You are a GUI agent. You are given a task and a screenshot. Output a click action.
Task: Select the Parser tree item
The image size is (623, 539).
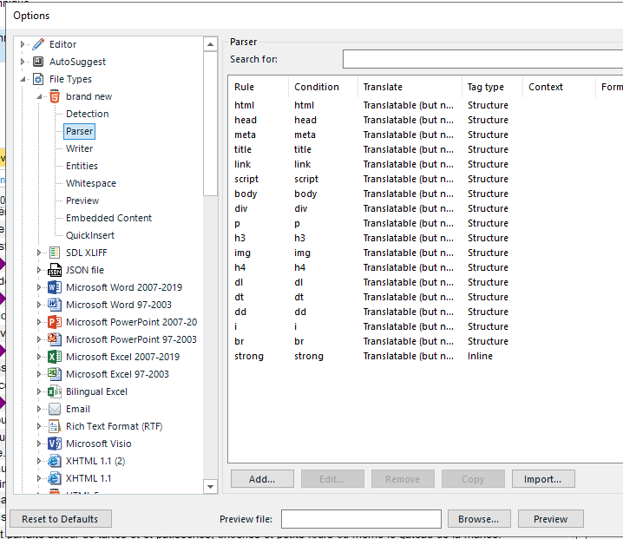(x=80, y=131)
